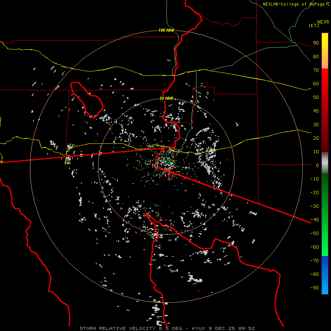Click the -40 value on the velocity scale

click(x=314, y=220)
